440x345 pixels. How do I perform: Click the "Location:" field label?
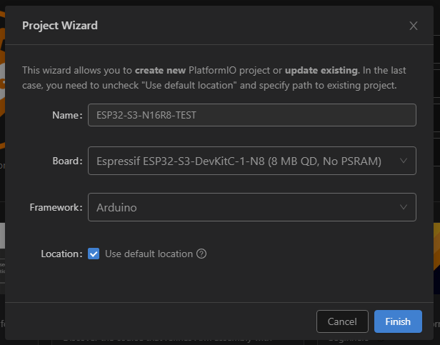click(62, 254)
